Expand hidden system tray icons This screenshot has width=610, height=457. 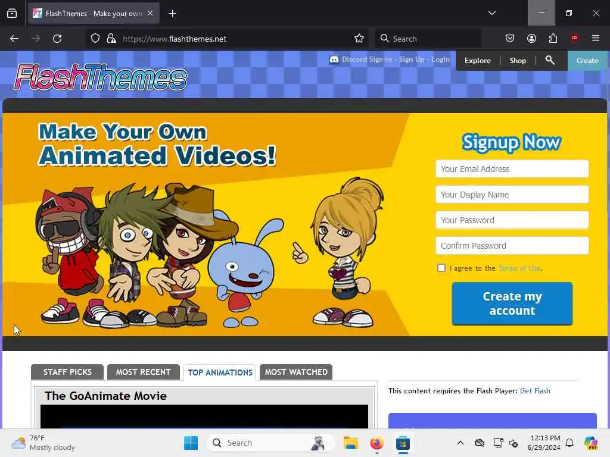[x=460, y=443]
